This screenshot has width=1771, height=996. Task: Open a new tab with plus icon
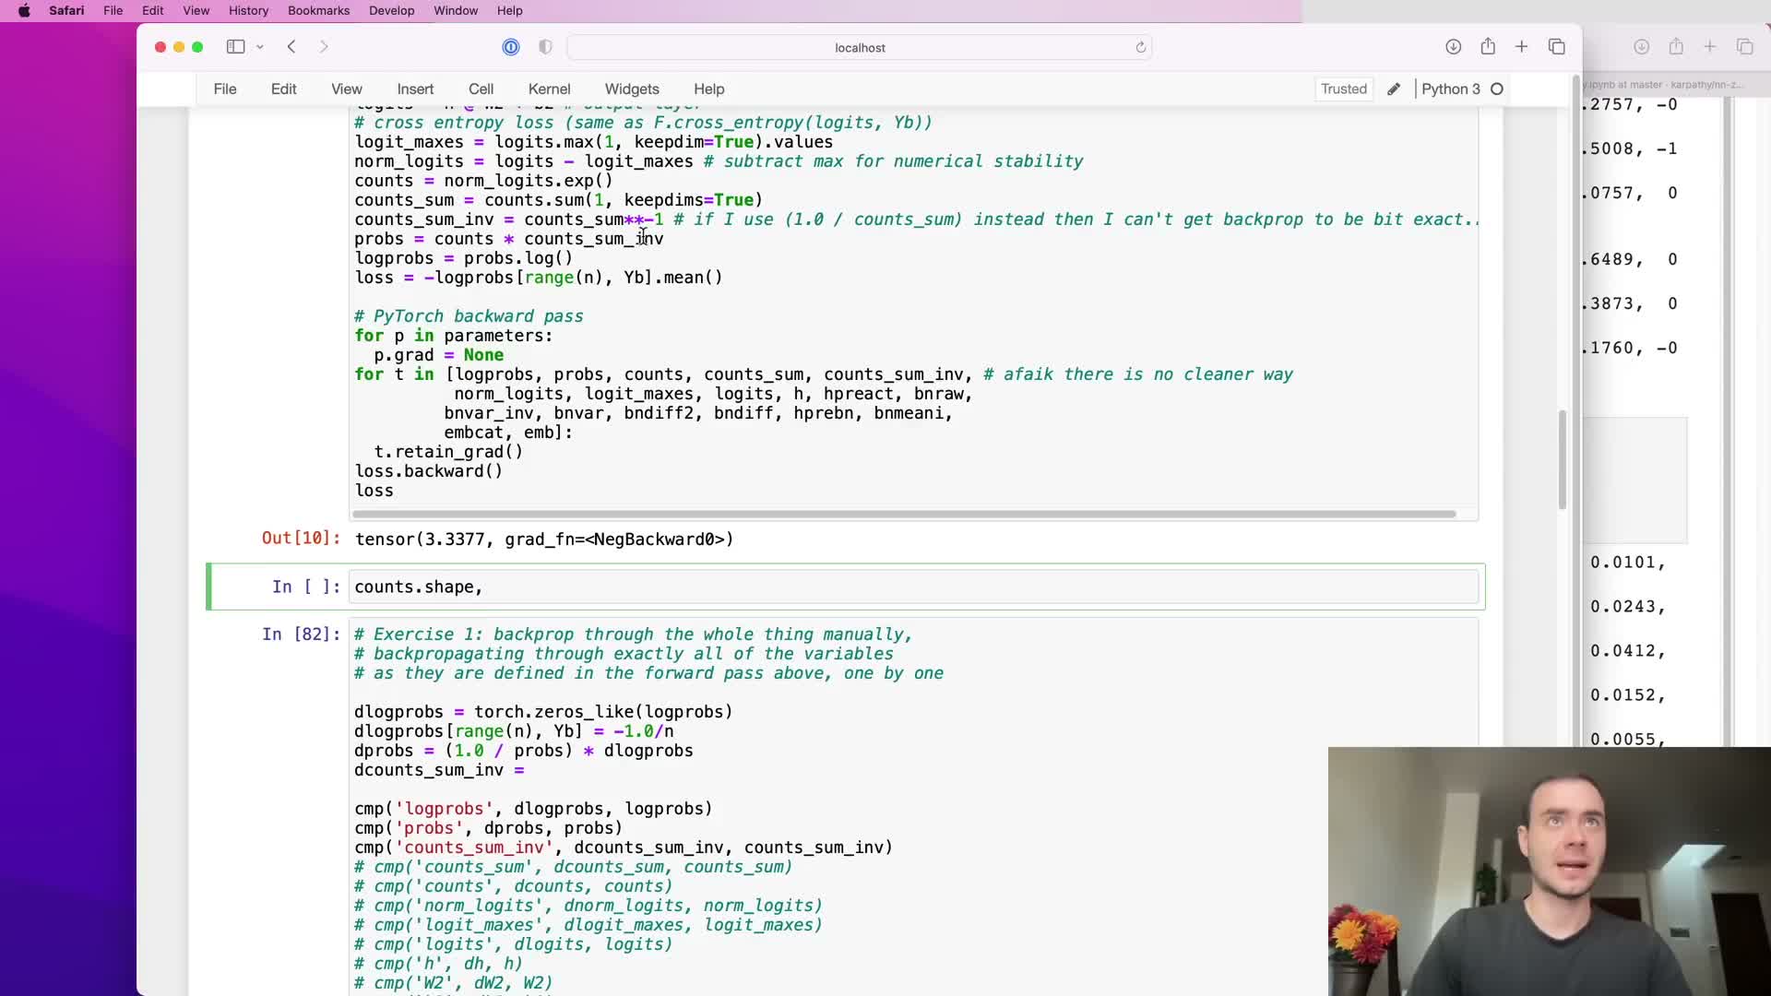point(1522,47)
